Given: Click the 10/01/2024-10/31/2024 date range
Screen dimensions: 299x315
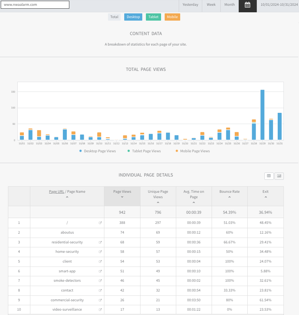Looking at the screenshot, I should coord(279,5).
